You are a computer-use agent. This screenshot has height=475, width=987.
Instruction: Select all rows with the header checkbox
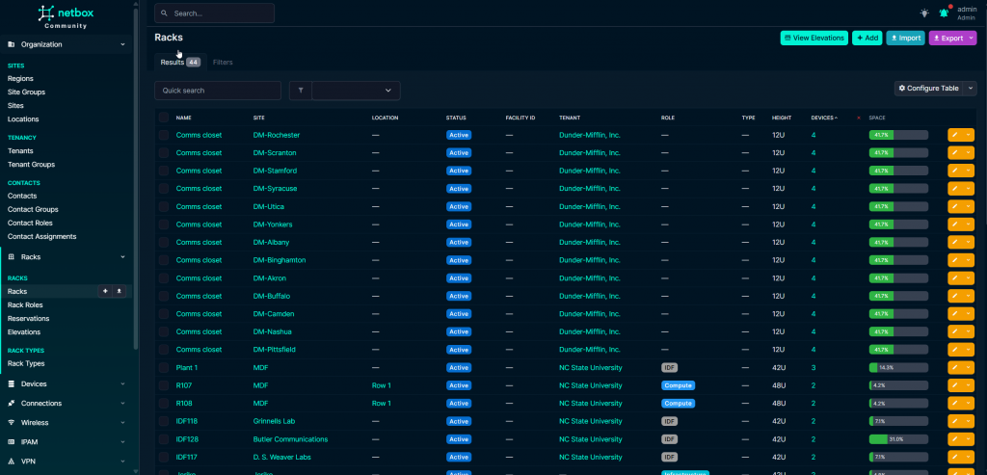(164, 118)
